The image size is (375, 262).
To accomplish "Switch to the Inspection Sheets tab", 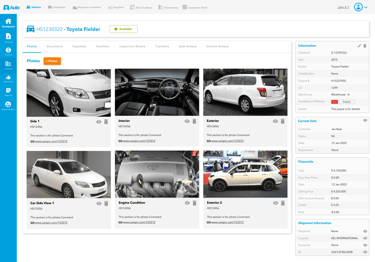I will [132, 46].
